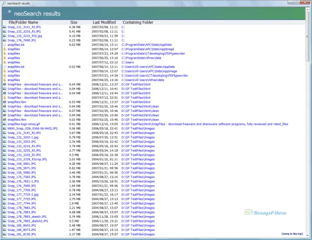The width and height of the screenshot is (312, 240).
Task: Click the folder icon of snapfiles in C:\Users\All Users\CTdeveloping\PDFtypewriter
Action: (x=5, y=76)
